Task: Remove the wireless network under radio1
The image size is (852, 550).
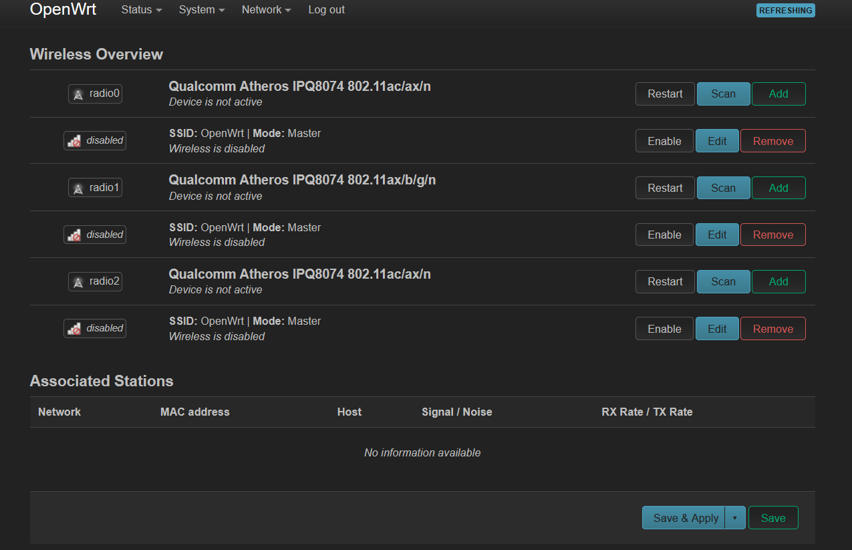Action: tap(772, 235)
